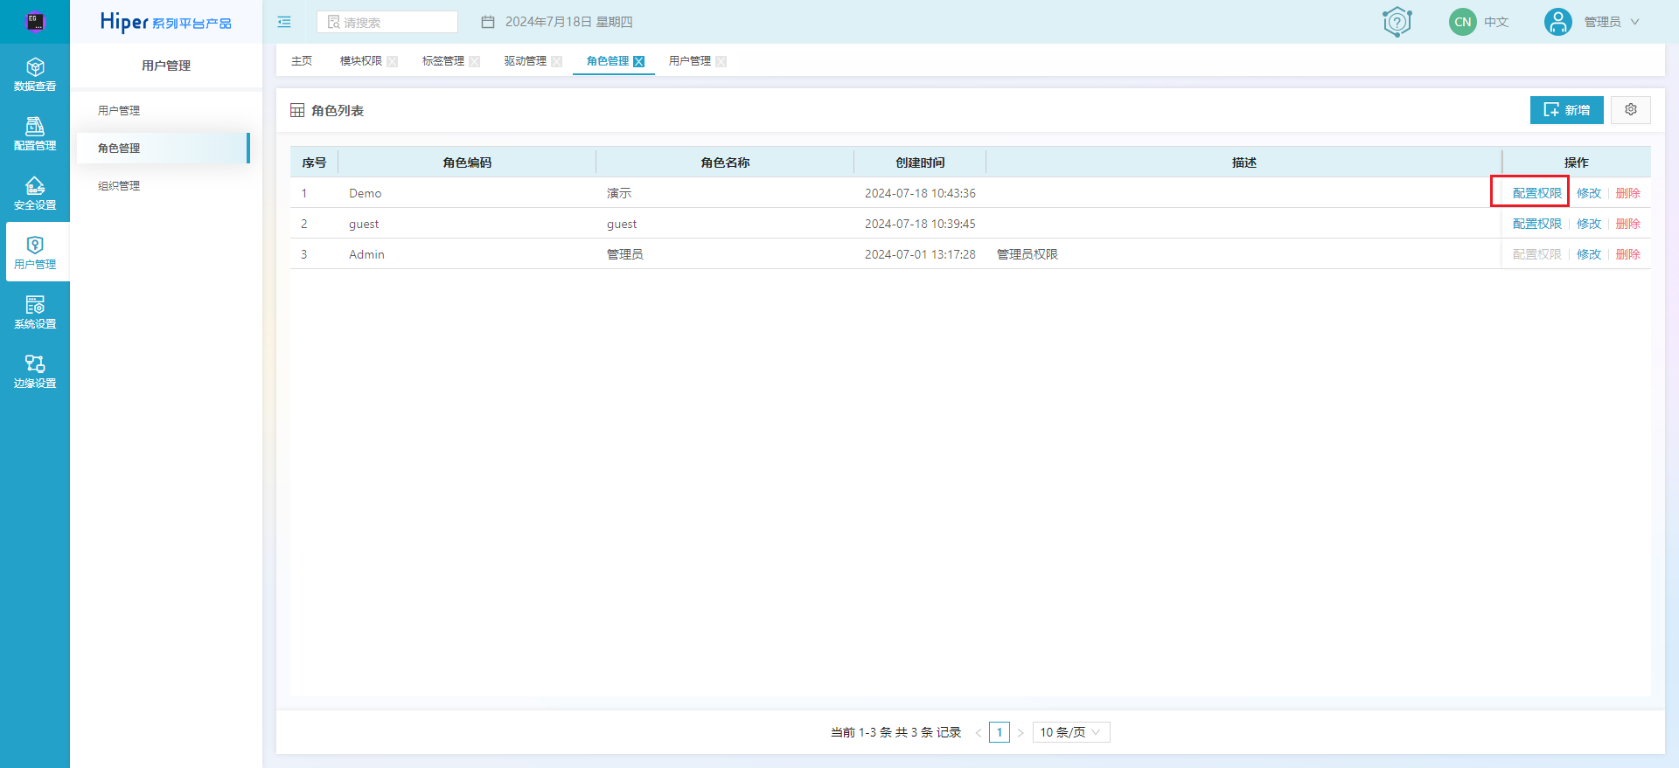Click 修改 for the guest role
The image size is (1679, 768).
click(1588, 224)
